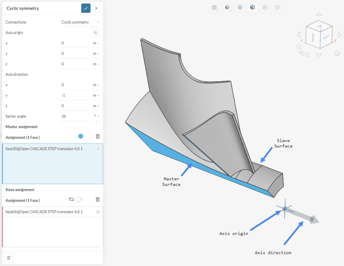Select face86 entry in the slave list

tap(44, 212)
